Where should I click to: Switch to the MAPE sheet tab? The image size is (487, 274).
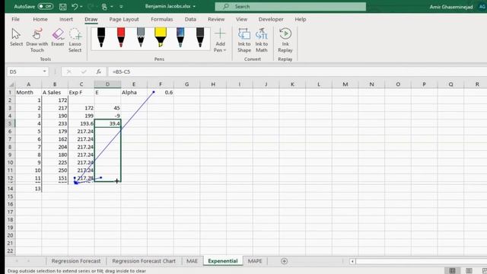coord(255,261)
